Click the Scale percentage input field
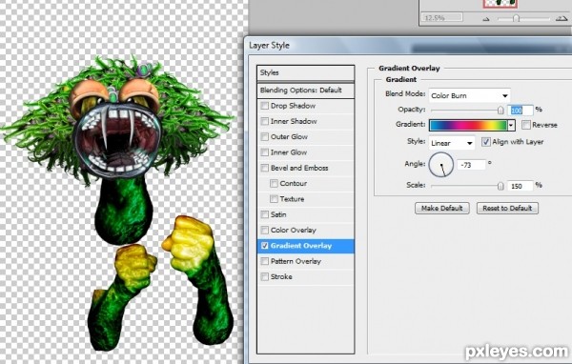This screenshot has height=364, width=572. point(521,186)
